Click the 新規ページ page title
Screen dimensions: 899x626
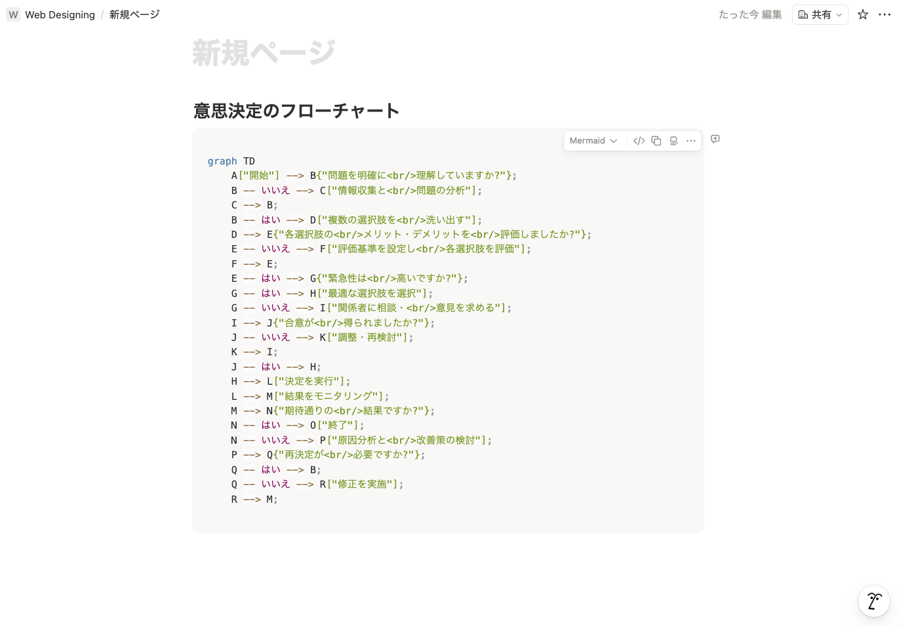coord(264,52)
